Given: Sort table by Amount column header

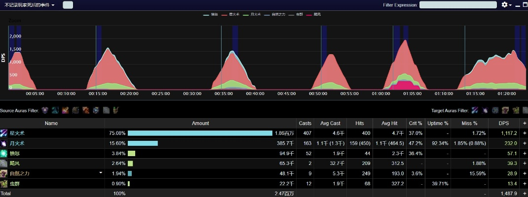Looking at the screenshot, I should tap(200, 123).
